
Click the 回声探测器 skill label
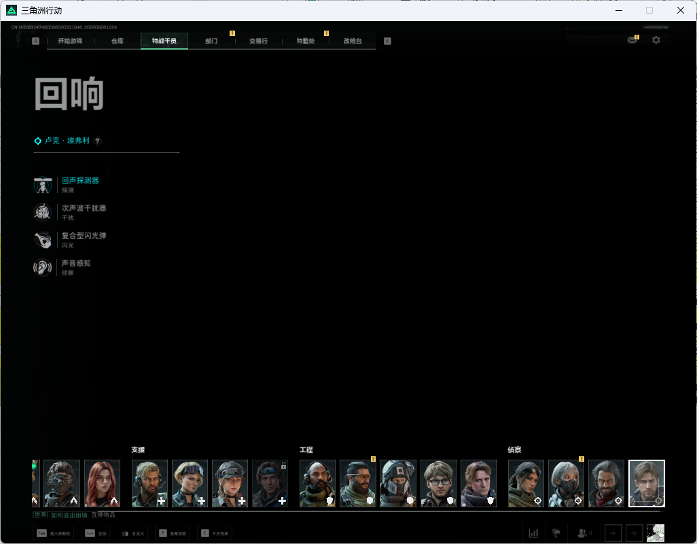[80, 181]
